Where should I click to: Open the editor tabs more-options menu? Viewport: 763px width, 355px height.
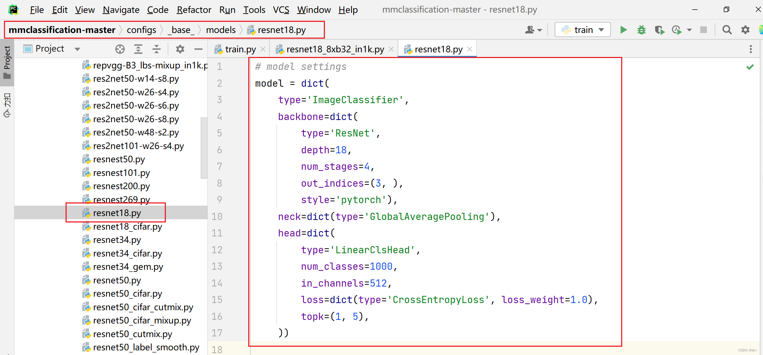pos(751,49)
